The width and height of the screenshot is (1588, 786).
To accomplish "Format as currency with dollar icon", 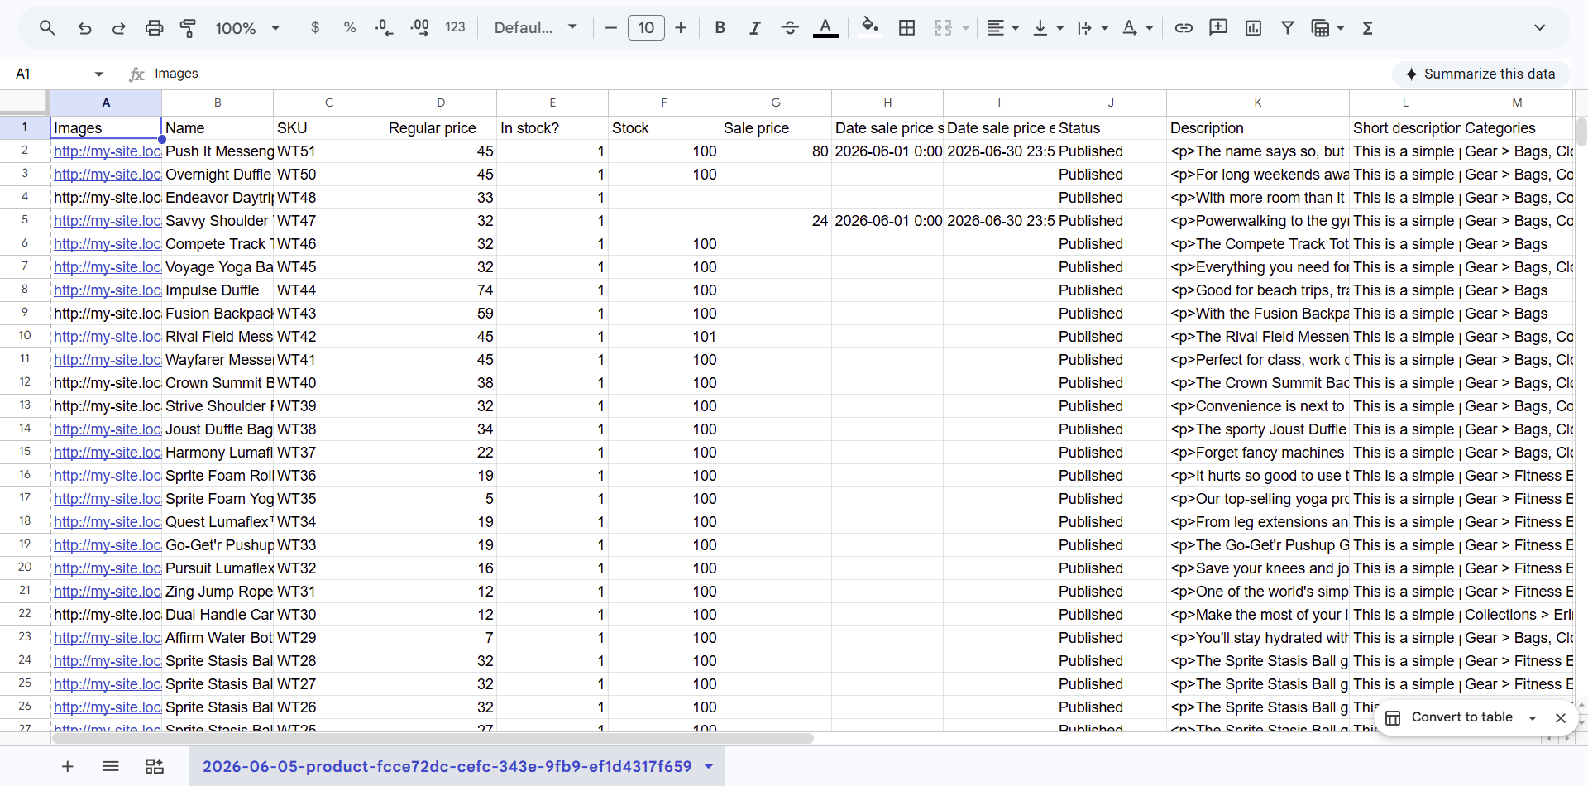I will point(315,28).
